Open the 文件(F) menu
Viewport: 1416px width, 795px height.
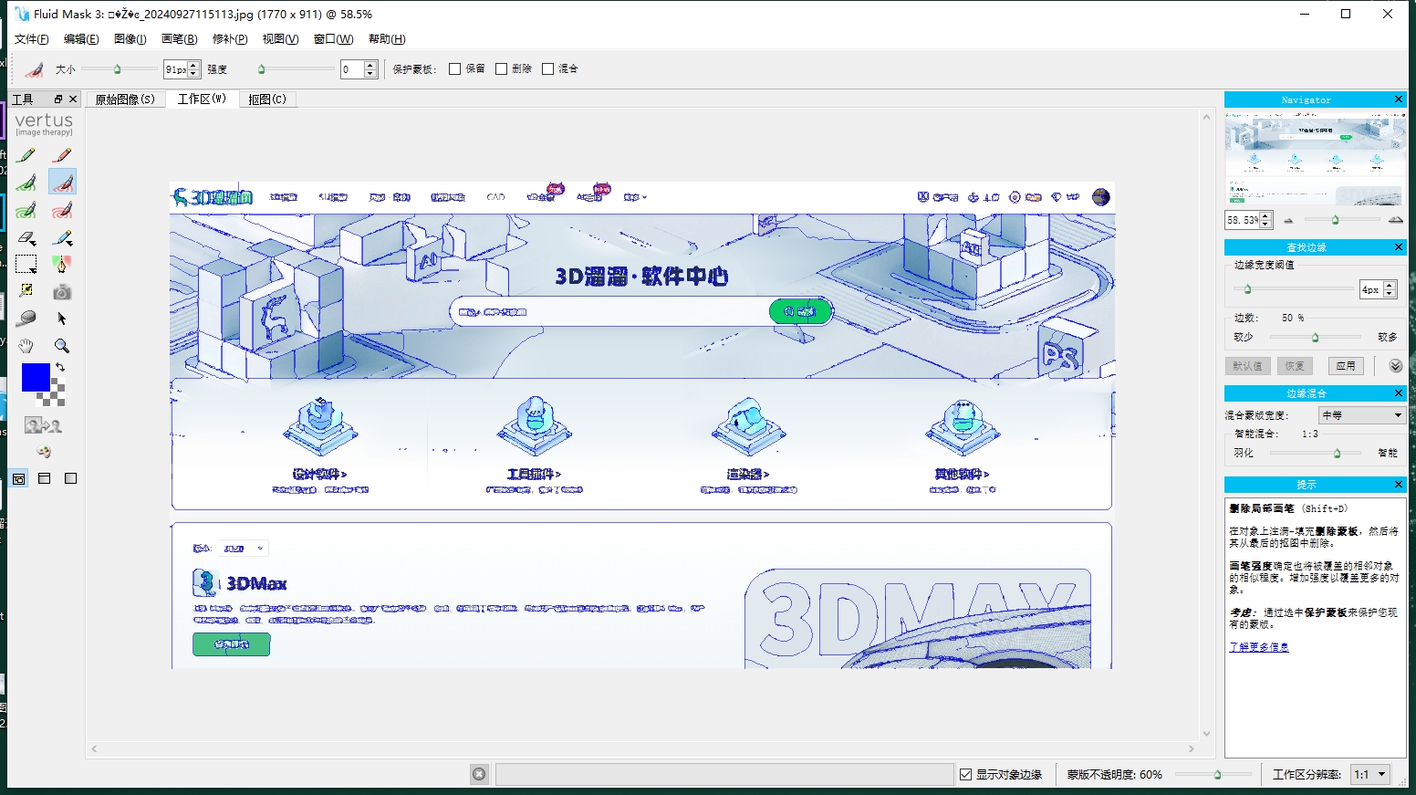point(32,39)
